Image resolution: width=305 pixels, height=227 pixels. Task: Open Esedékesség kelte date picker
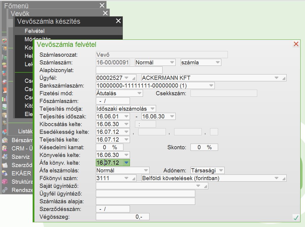tap(126, 132)
